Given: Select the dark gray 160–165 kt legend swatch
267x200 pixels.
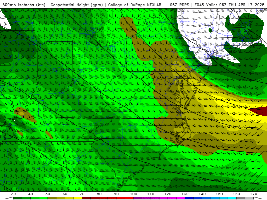Looking at the screenshot, I should (241, 198).
